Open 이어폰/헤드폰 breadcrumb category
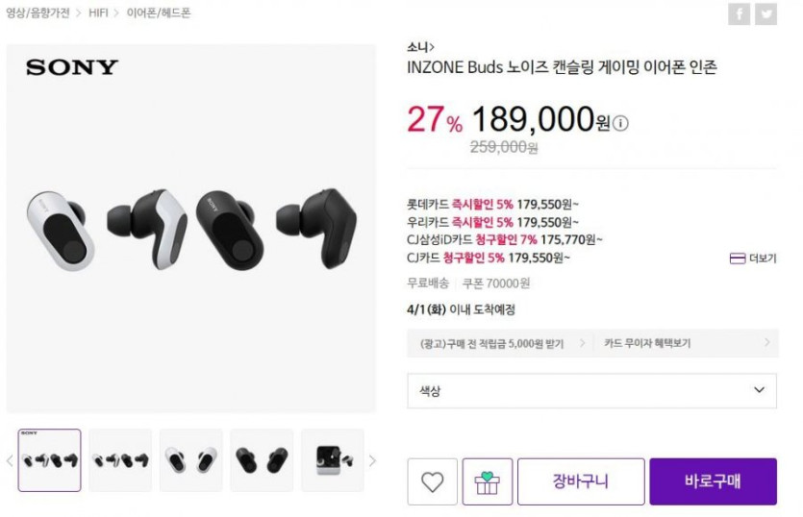Viewport: 803px width, 517px height. coord(159,13)
